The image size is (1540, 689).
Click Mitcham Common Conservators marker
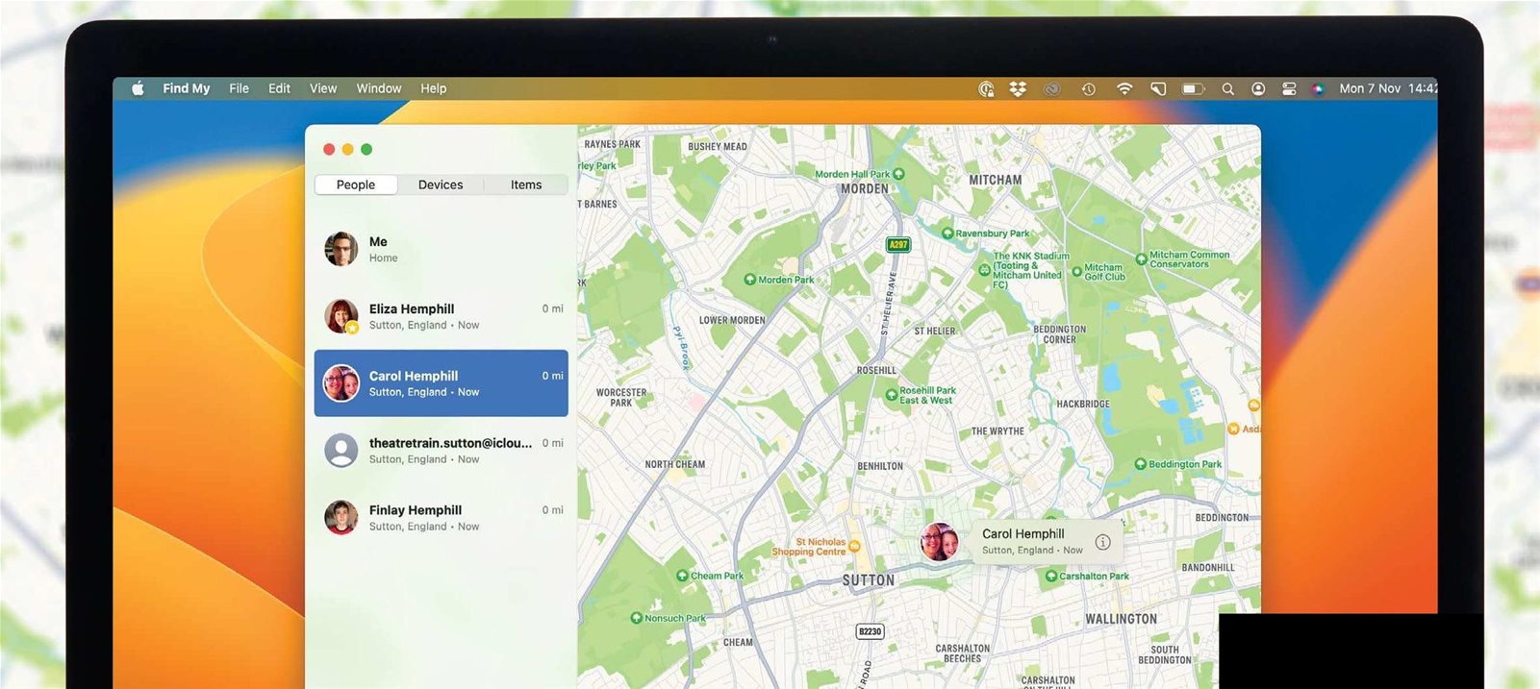click(1142, 258)
